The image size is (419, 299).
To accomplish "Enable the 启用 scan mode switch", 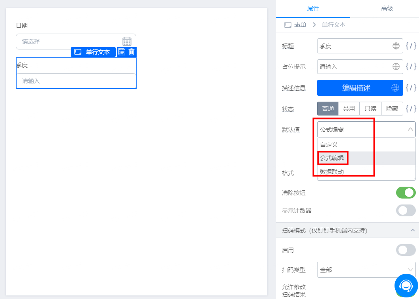I will [406, 250].
